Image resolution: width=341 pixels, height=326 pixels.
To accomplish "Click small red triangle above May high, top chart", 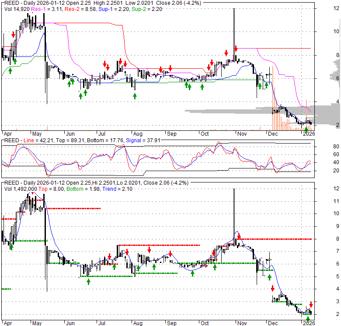I will click(x=33, y=13).
